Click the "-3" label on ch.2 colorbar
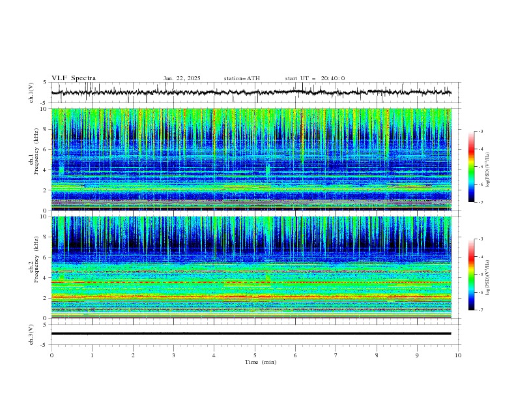Image resolution: width=516 pixels, height=399 pixels. point(480,239)
